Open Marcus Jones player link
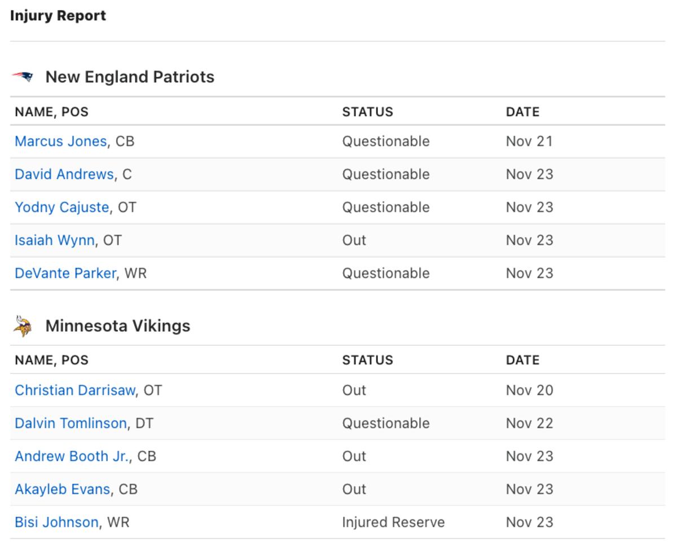This screenshot has height=542, width=677. [x=60, y=142]
